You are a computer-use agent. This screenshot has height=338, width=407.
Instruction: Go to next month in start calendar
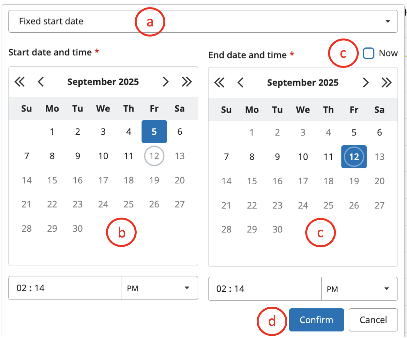click(x=166, y=82)
